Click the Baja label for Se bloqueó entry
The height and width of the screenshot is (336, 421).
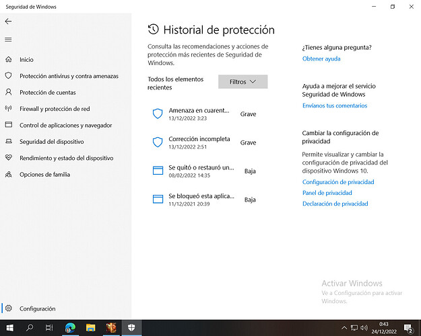click(x=250, y=200)
